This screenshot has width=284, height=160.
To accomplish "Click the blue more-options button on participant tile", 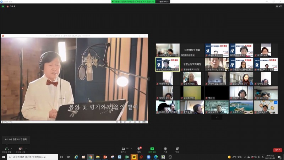I will (x=275, y=103).
